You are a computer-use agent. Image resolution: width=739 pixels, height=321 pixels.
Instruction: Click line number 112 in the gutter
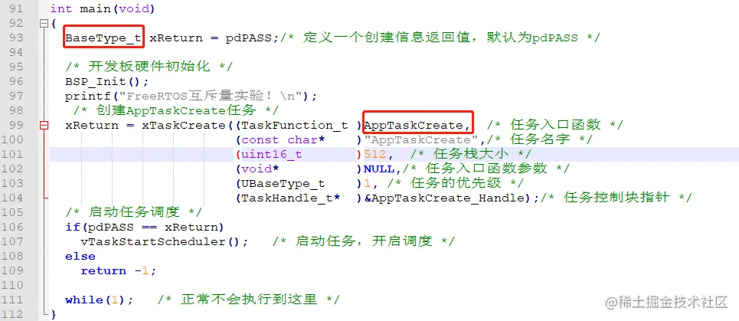(12, 314)
